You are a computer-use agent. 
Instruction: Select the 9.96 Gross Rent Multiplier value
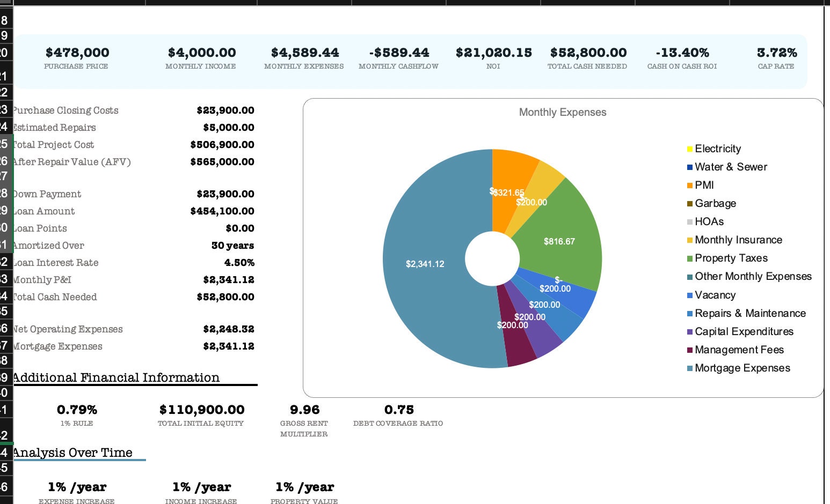[304, 410]
